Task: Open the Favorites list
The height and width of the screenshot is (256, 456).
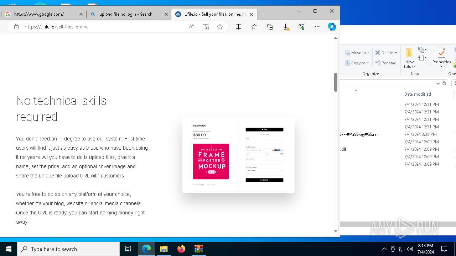Action: pyautogui.click(x=254, y=27)
